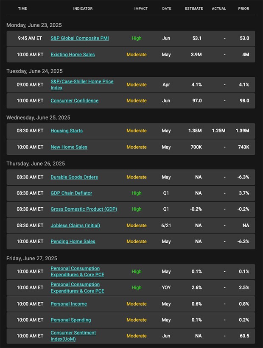Open the Personal Consumption Expenditures link in the May row
The width and height of the screenshot is (263, 348).
77,271
